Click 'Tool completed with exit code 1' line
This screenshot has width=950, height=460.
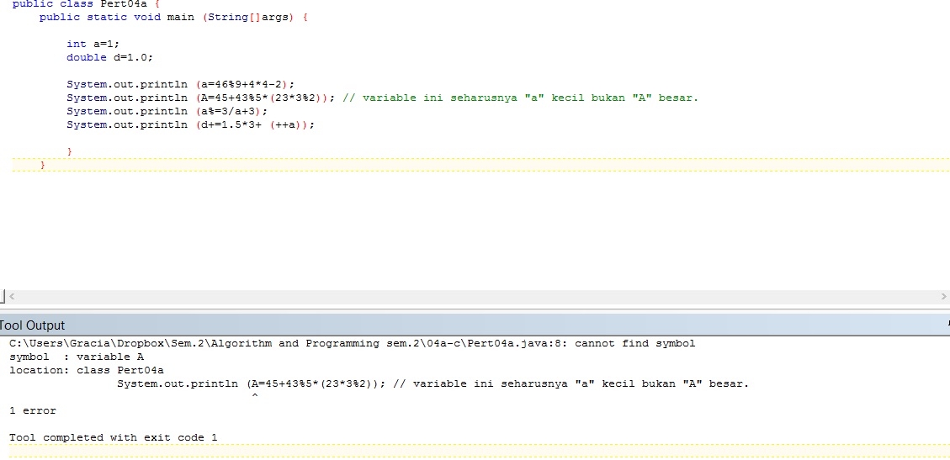pyautogui.click(x=114, y=437)
